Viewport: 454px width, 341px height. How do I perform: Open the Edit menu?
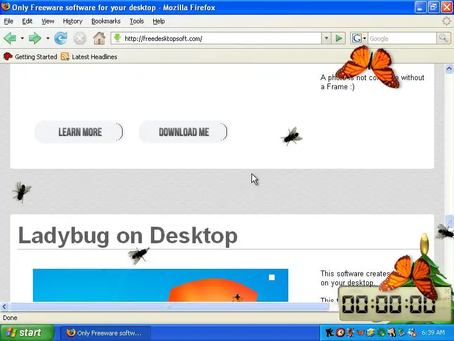click(27, 21)
